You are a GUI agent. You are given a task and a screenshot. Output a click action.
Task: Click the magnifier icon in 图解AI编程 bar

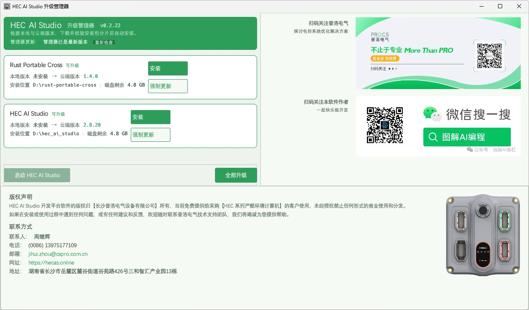(433, 137)
